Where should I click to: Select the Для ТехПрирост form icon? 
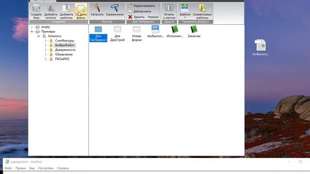pos(98,34)
